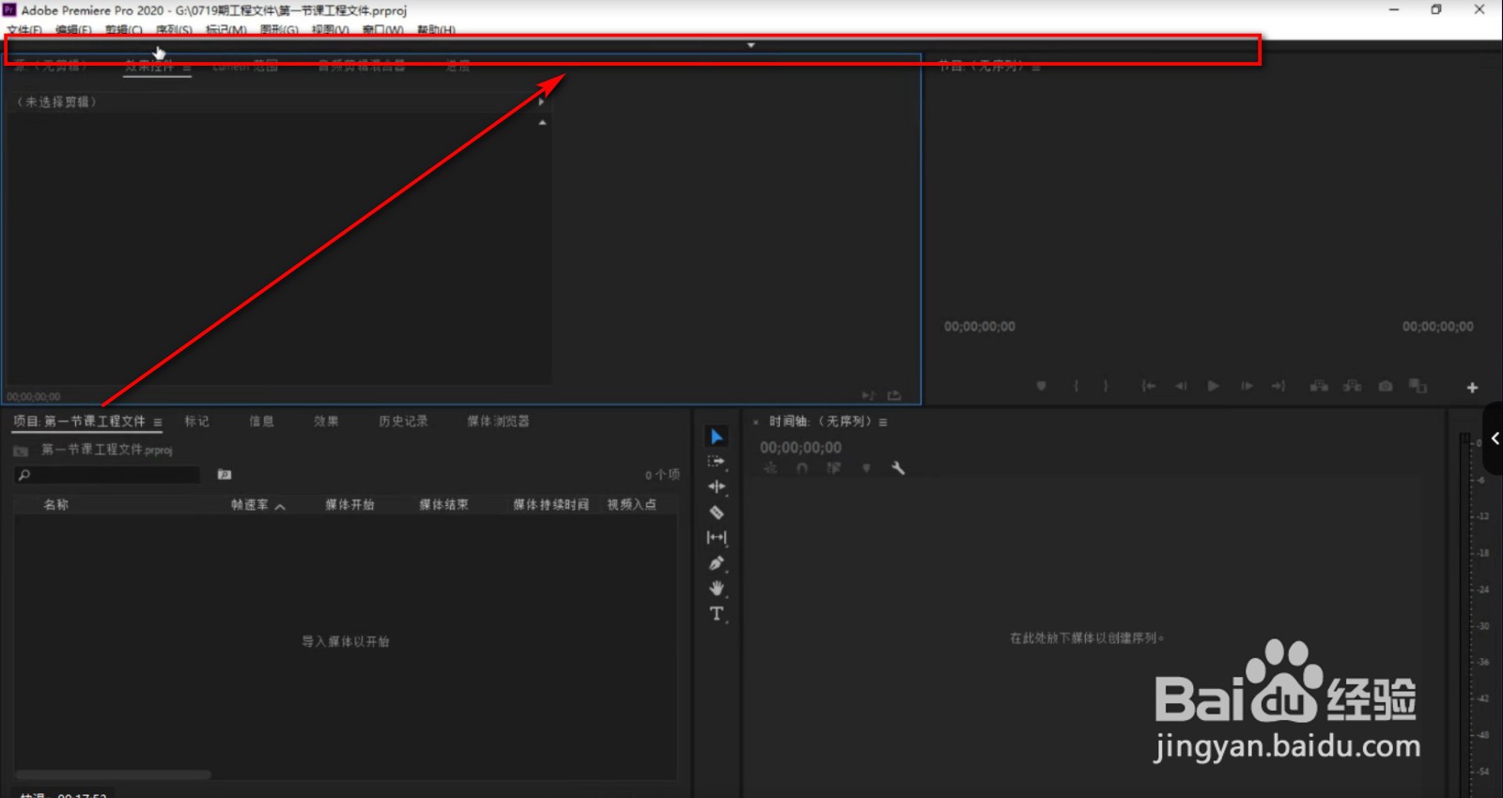Mark In point in program monitor
This screenshot has height=798, width=1503.
pyautogui.click(x=1077, y=386)
